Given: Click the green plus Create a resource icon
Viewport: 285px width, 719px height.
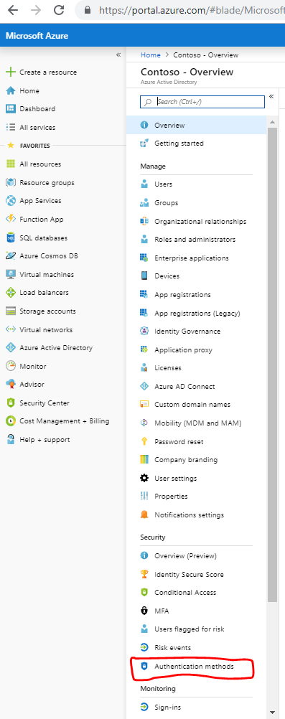Looking at the screenshot, I should pos(10,72).
